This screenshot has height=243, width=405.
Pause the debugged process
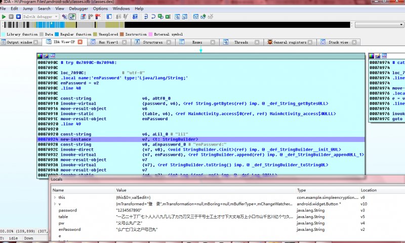(x=11, y=17)
